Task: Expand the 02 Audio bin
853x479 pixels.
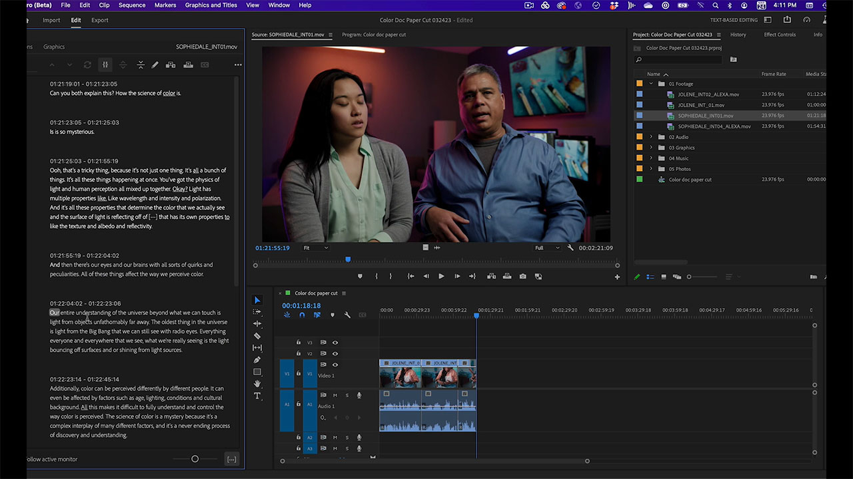Action: tap(652, 137)
